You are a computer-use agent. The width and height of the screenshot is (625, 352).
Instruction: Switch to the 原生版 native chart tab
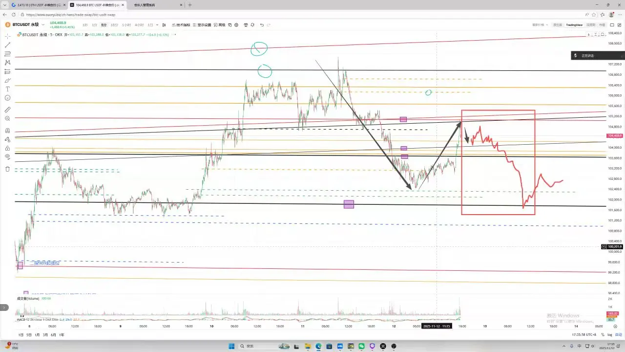tap(558, 25)
